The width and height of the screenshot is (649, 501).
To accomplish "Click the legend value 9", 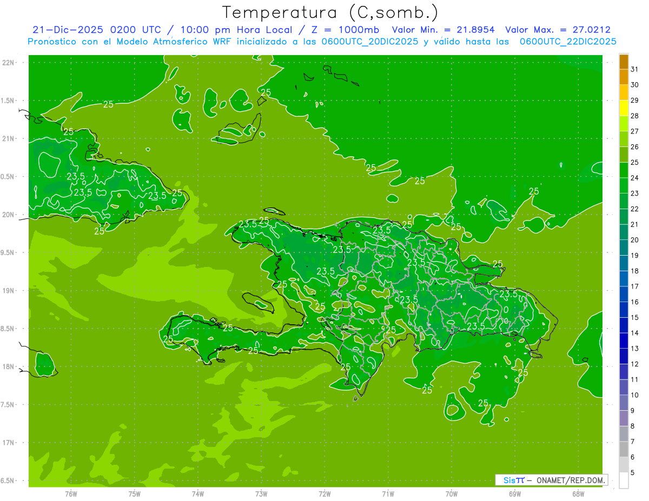I will 633,411.
